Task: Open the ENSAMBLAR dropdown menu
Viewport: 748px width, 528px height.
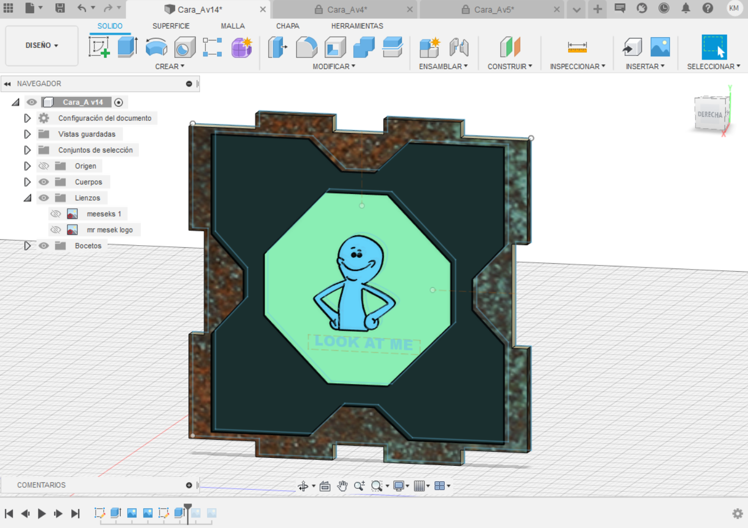Action: 443,66
